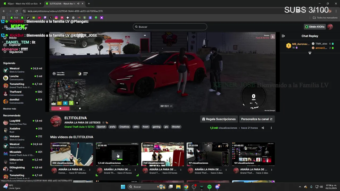
Task: Open Xodalive recommended channel
Action: [23, 130]
